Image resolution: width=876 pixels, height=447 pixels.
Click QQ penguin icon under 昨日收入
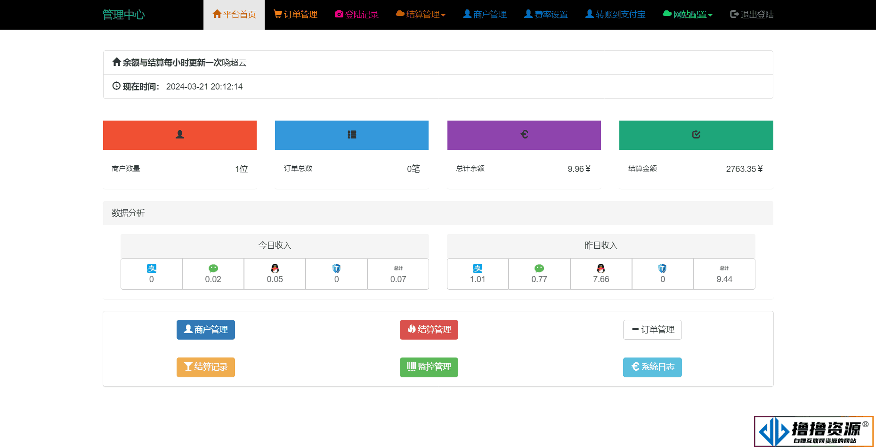601,268
